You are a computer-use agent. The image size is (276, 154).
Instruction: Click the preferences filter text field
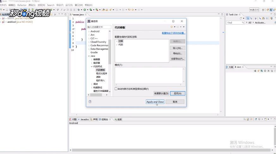tap(99, 27)
